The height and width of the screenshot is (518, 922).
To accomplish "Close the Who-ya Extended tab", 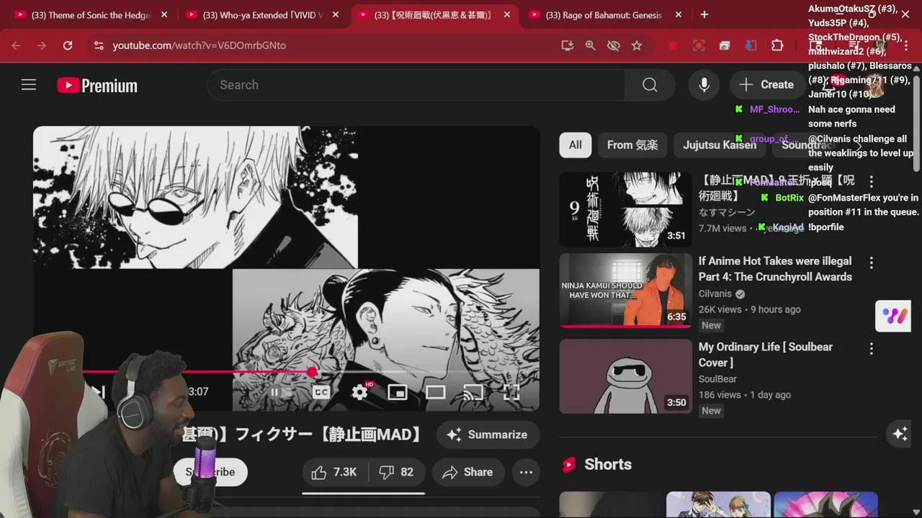I will click(x=336, y=15).
